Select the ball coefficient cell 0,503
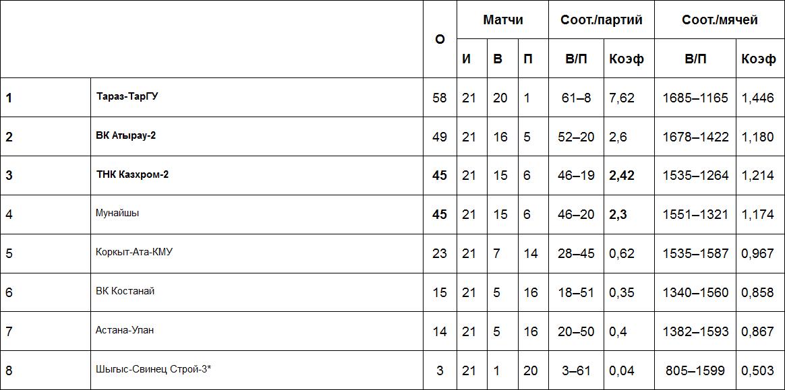 pyautogui.click(x=757, y=370)
